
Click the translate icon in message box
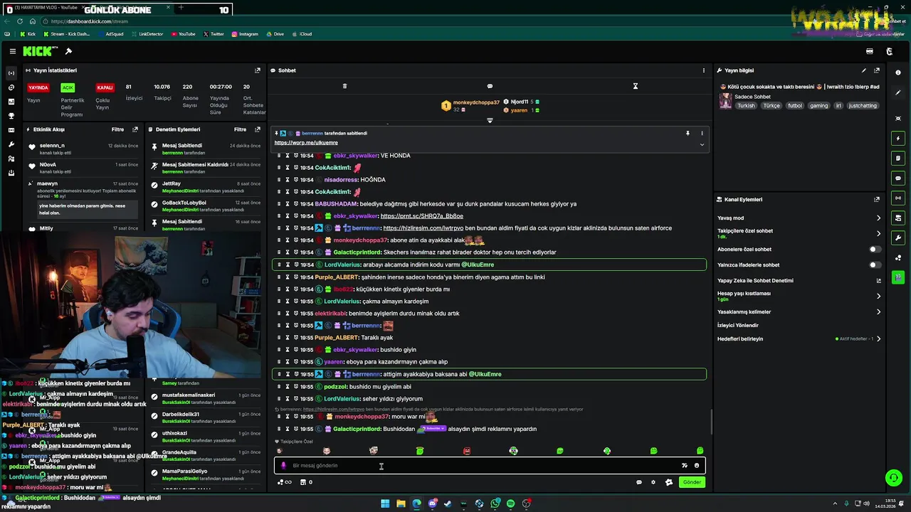685,466
